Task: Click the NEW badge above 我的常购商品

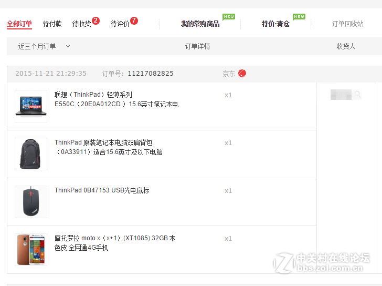Action: coord(229,17)
